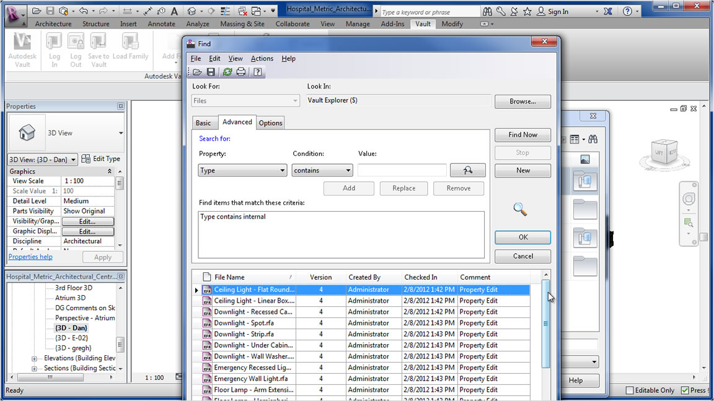This screenshot has width=714, height=401.
Task: Click the Default 3D View house icon
Action: [192, 11]
